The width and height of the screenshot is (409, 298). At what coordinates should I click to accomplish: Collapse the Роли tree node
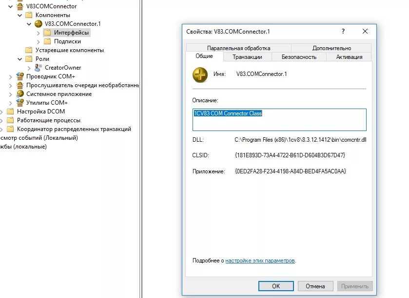click(20, 59)
